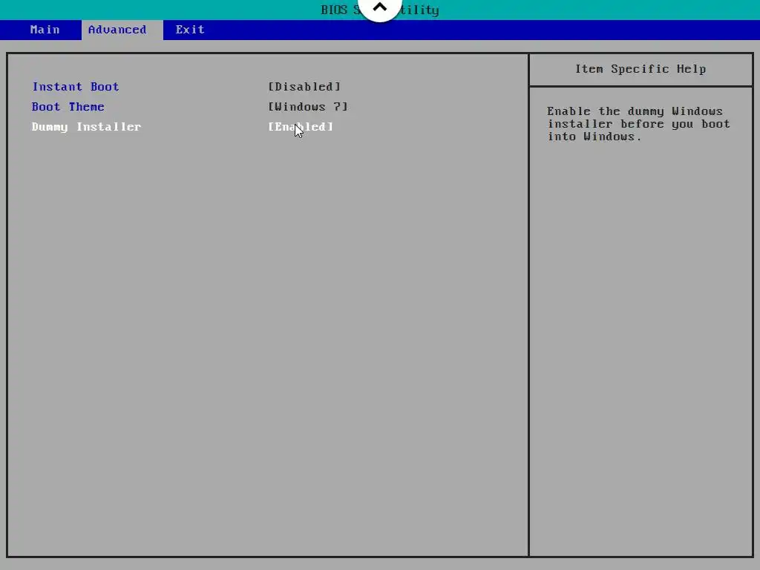Image resolution: width=760 pixels, height=570 pixels.
Task: Select the Instant Boot setting label
Action: [76, 87]
